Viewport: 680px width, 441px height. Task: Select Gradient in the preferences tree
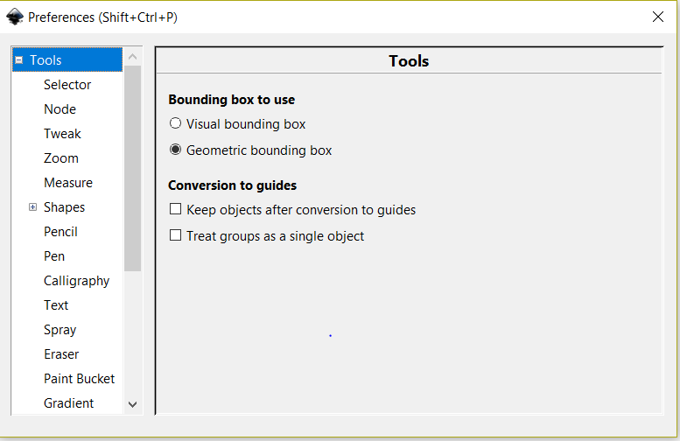click(x=68, y=403)
